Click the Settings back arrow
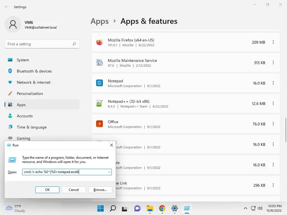This screenshot has width=287, height=215. (7, 7)
